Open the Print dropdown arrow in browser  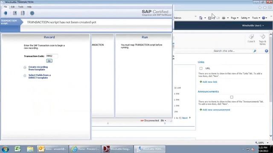click(228, 18)
